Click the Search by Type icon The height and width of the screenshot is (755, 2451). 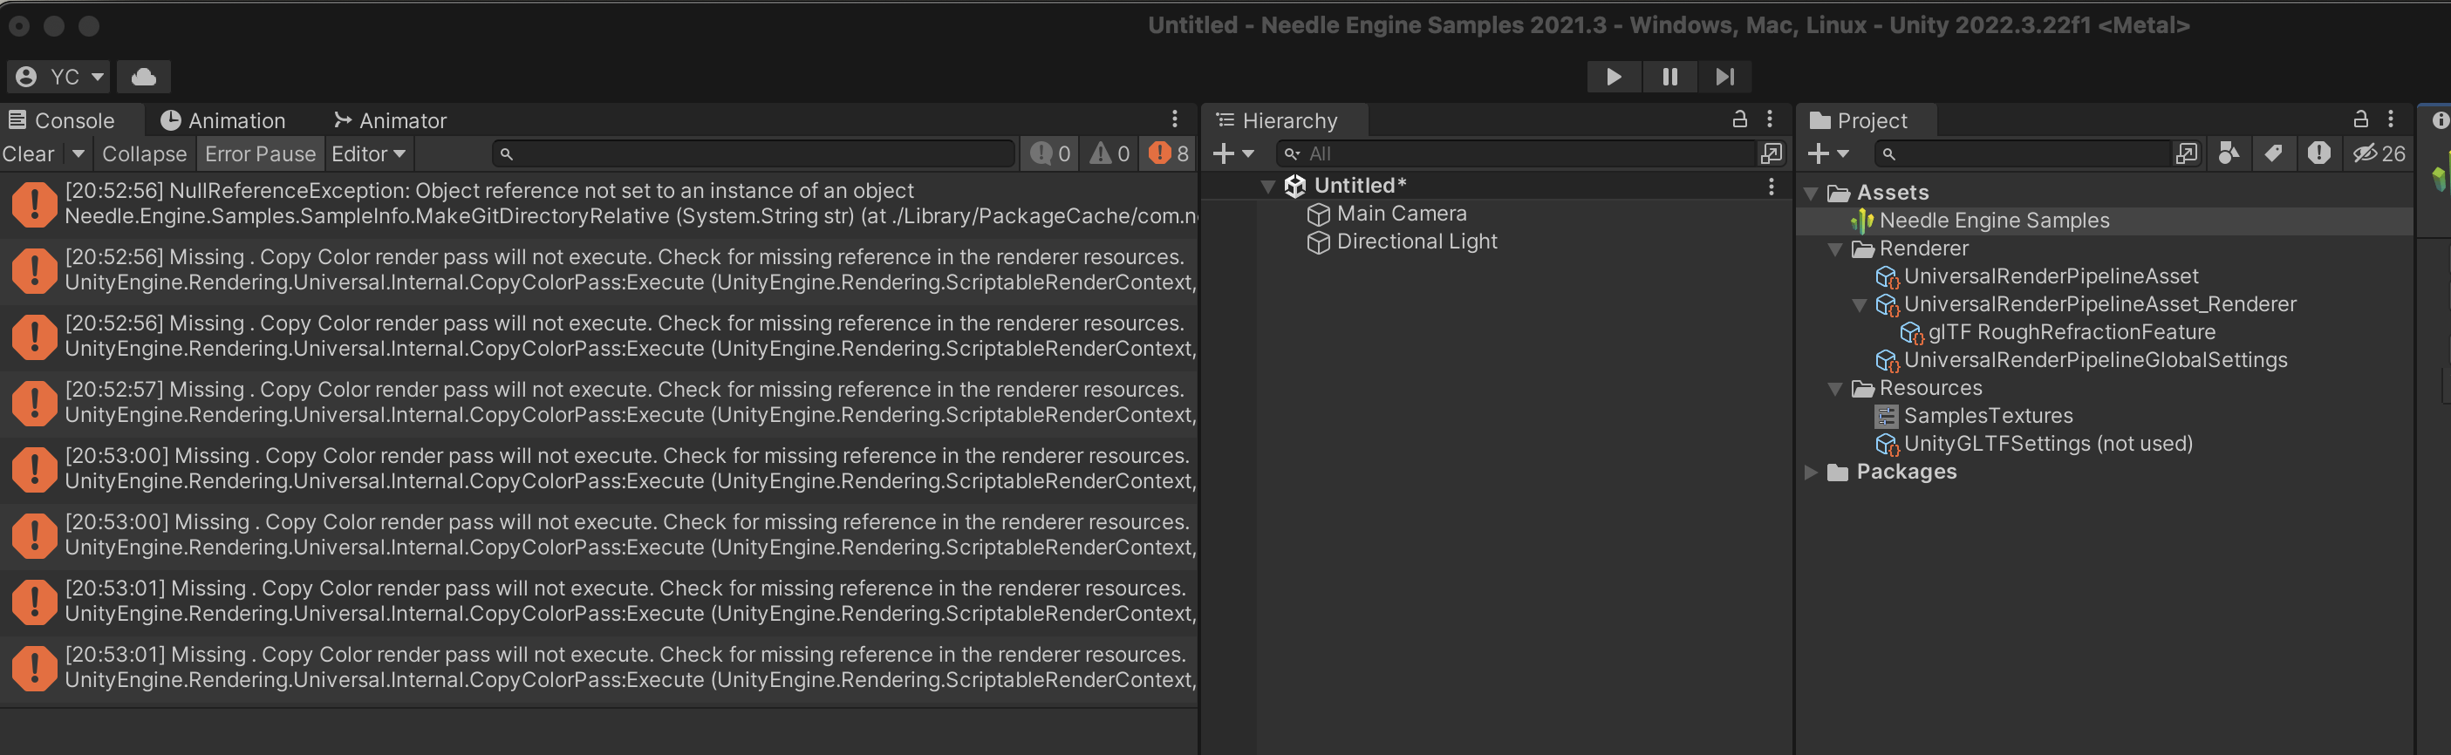coord(2229,154)
